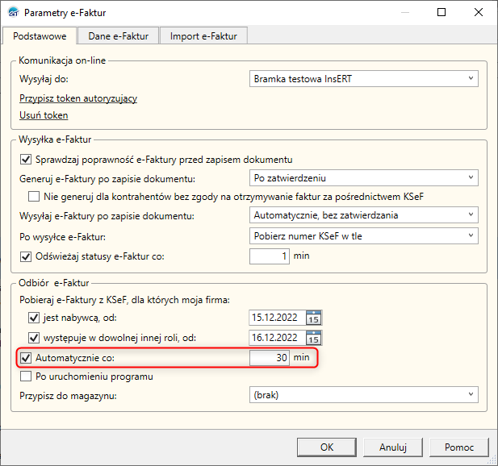Open Przypisz do magazynu dropdown

point(362,395)
